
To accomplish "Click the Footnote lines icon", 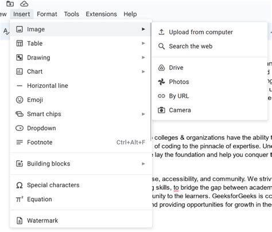I will click(20, 142).
